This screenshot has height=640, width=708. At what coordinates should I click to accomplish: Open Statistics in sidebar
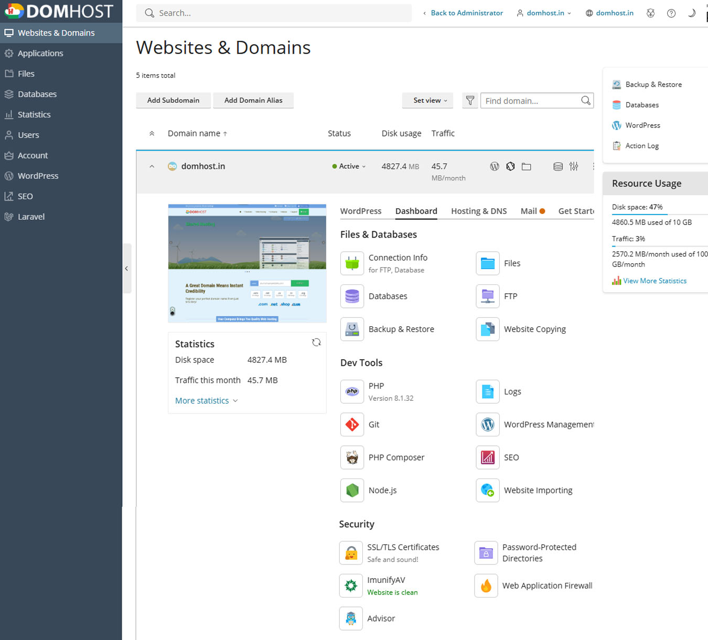(x=61, y=114)
